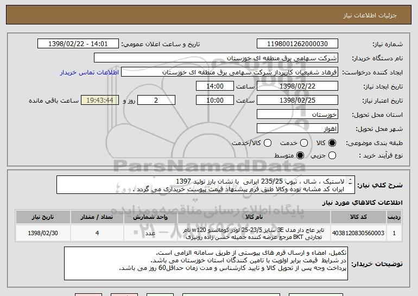
Task: Select the خدمت radio button
Action: [x=304, y=143]
